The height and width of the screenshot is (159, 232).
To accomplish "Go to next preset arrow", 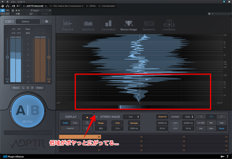I will point(19,10).
